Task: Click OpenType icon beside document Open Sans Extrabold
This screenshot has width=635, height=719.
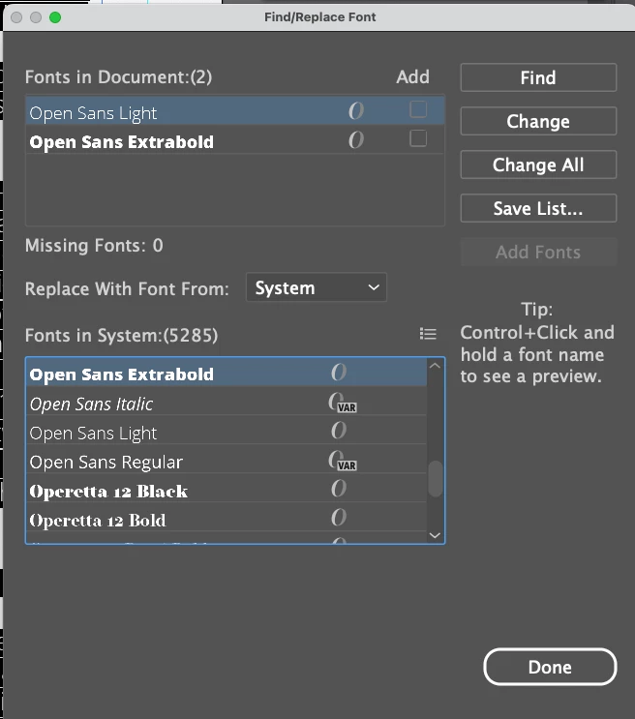Action: (x=356, y=139)
